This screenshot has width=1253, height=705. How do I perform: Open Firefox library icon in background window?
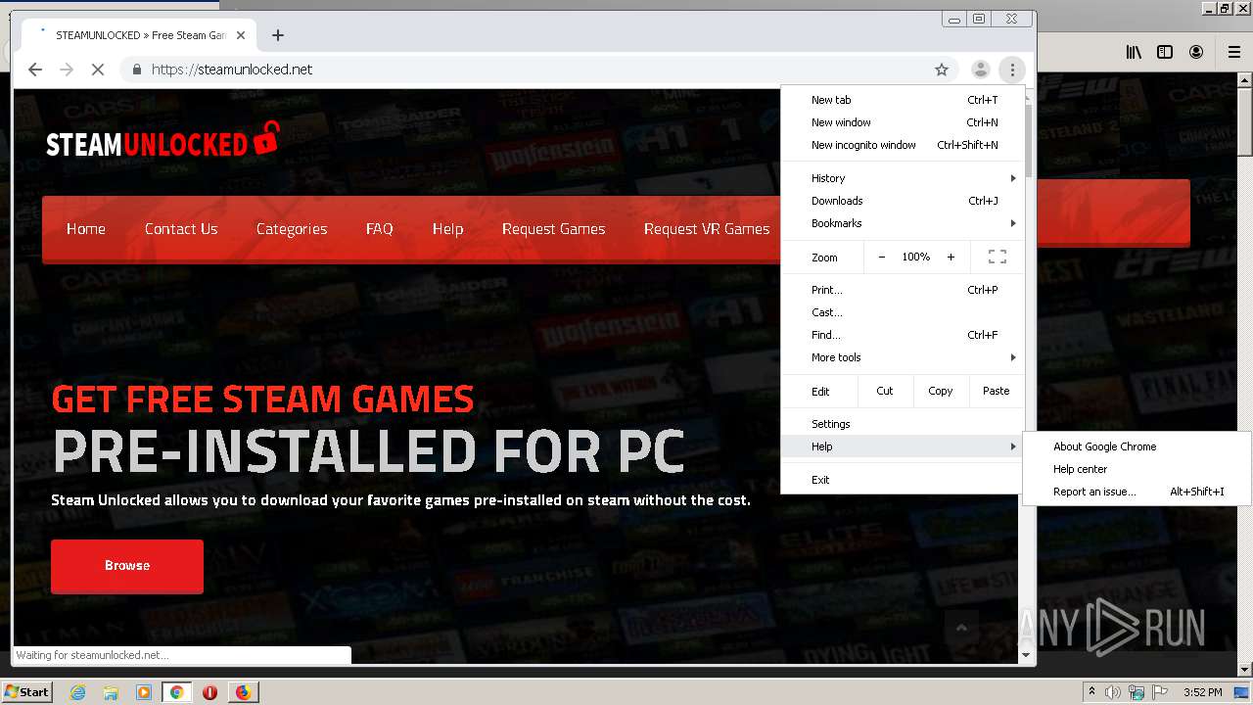[x=1134, y=52]
